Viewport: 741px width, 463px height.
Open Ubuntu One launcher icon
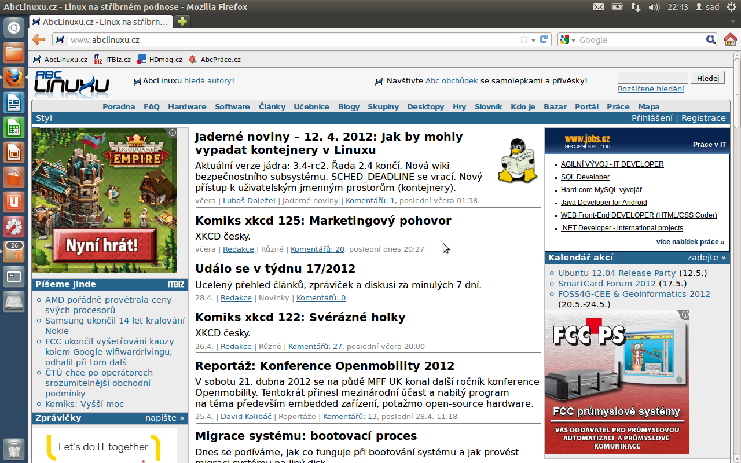(x=14, y=202)
